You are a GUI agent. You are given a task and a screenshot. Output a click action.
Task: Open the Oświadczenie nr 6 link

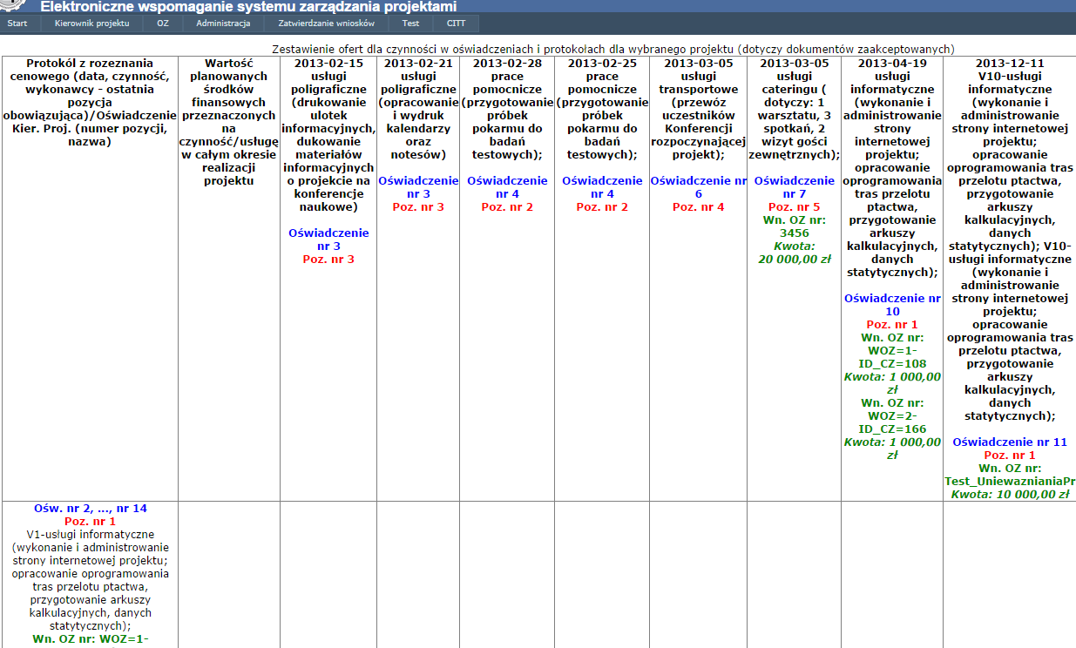[698, 187]
